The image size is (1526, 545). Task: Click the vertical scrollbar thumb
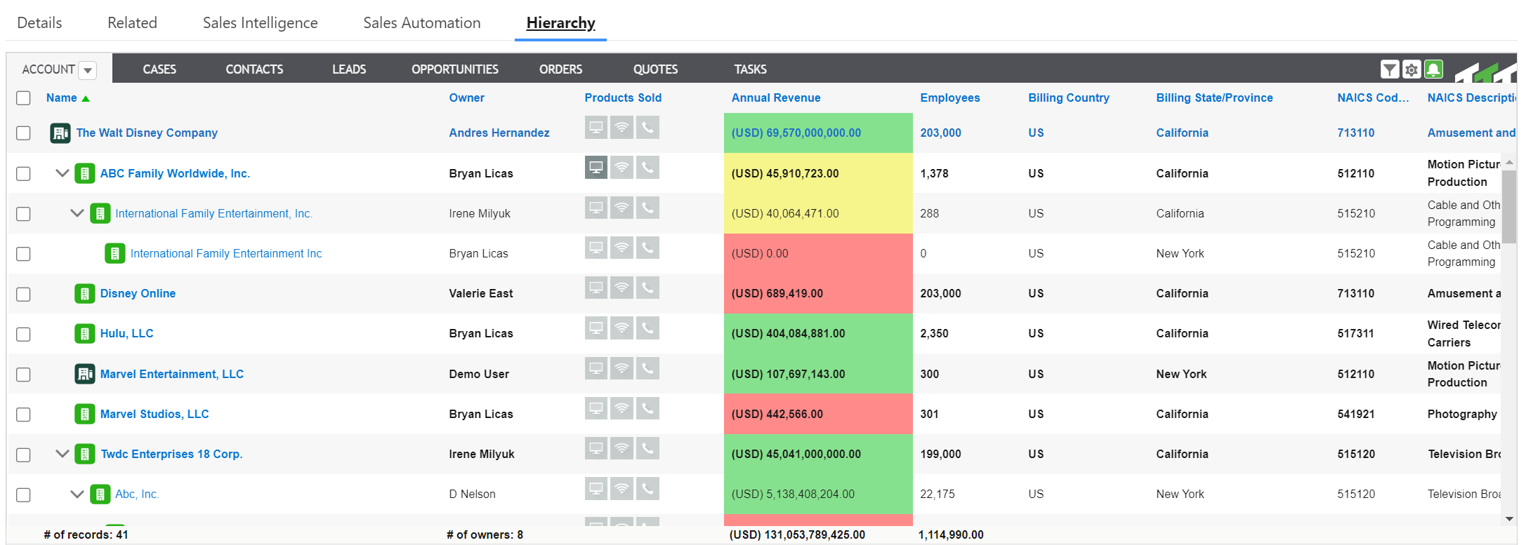[1509, 206]
